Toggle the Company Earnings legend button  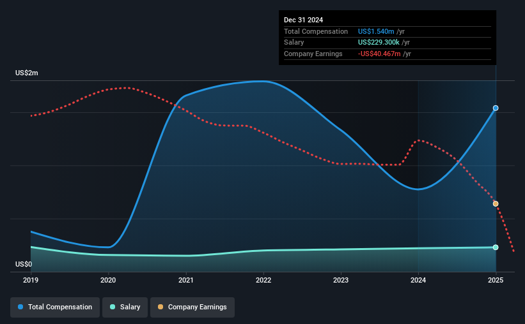pyautogui.click(x=192, y=307)
